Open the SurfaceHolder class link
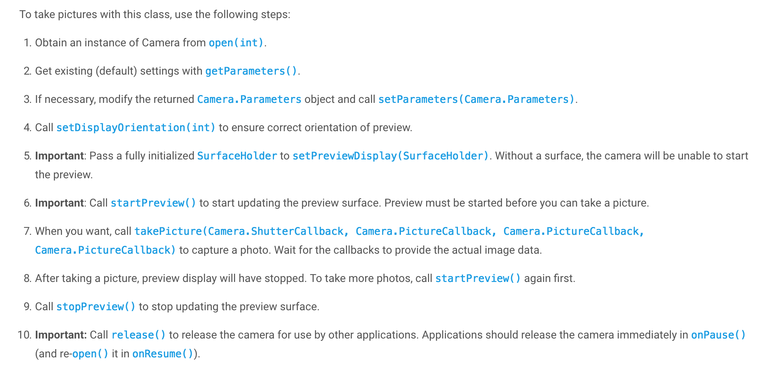 pyautogui.click(x=237, y=156)
